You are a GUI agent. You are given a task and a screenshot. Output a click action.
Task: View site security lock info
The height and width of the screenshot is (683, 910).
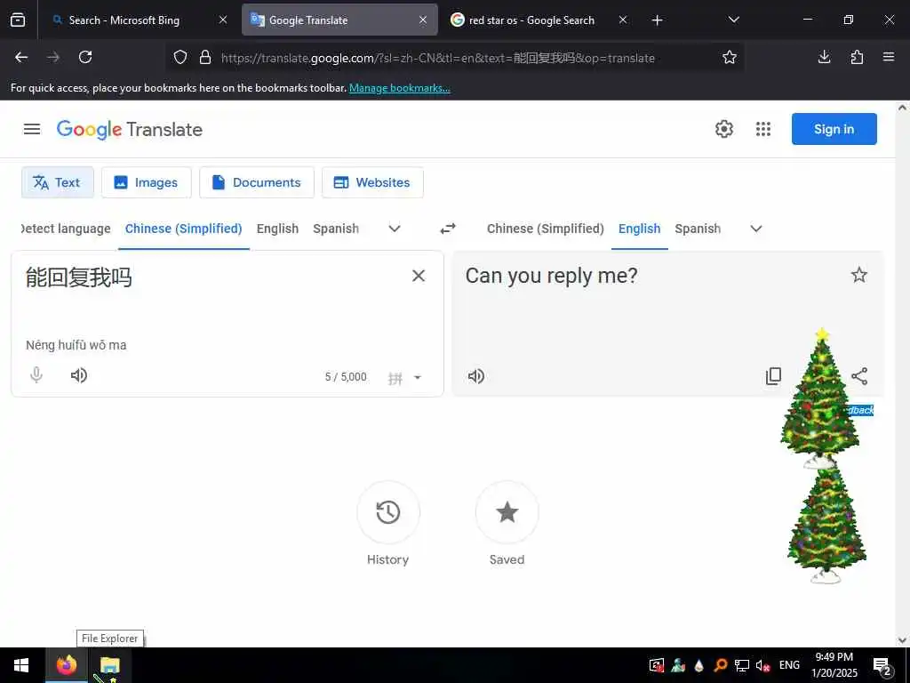[205, 57]
